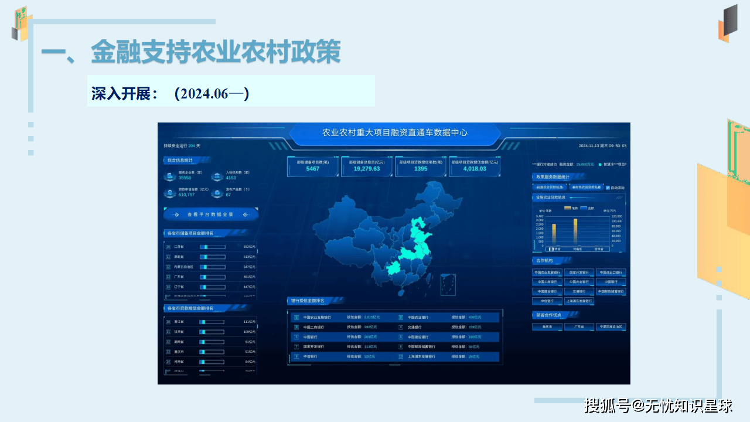Click rank 1 badge beside 中国农业发展银行
Viewport: 750px width, 422px height.
(296, 317)
